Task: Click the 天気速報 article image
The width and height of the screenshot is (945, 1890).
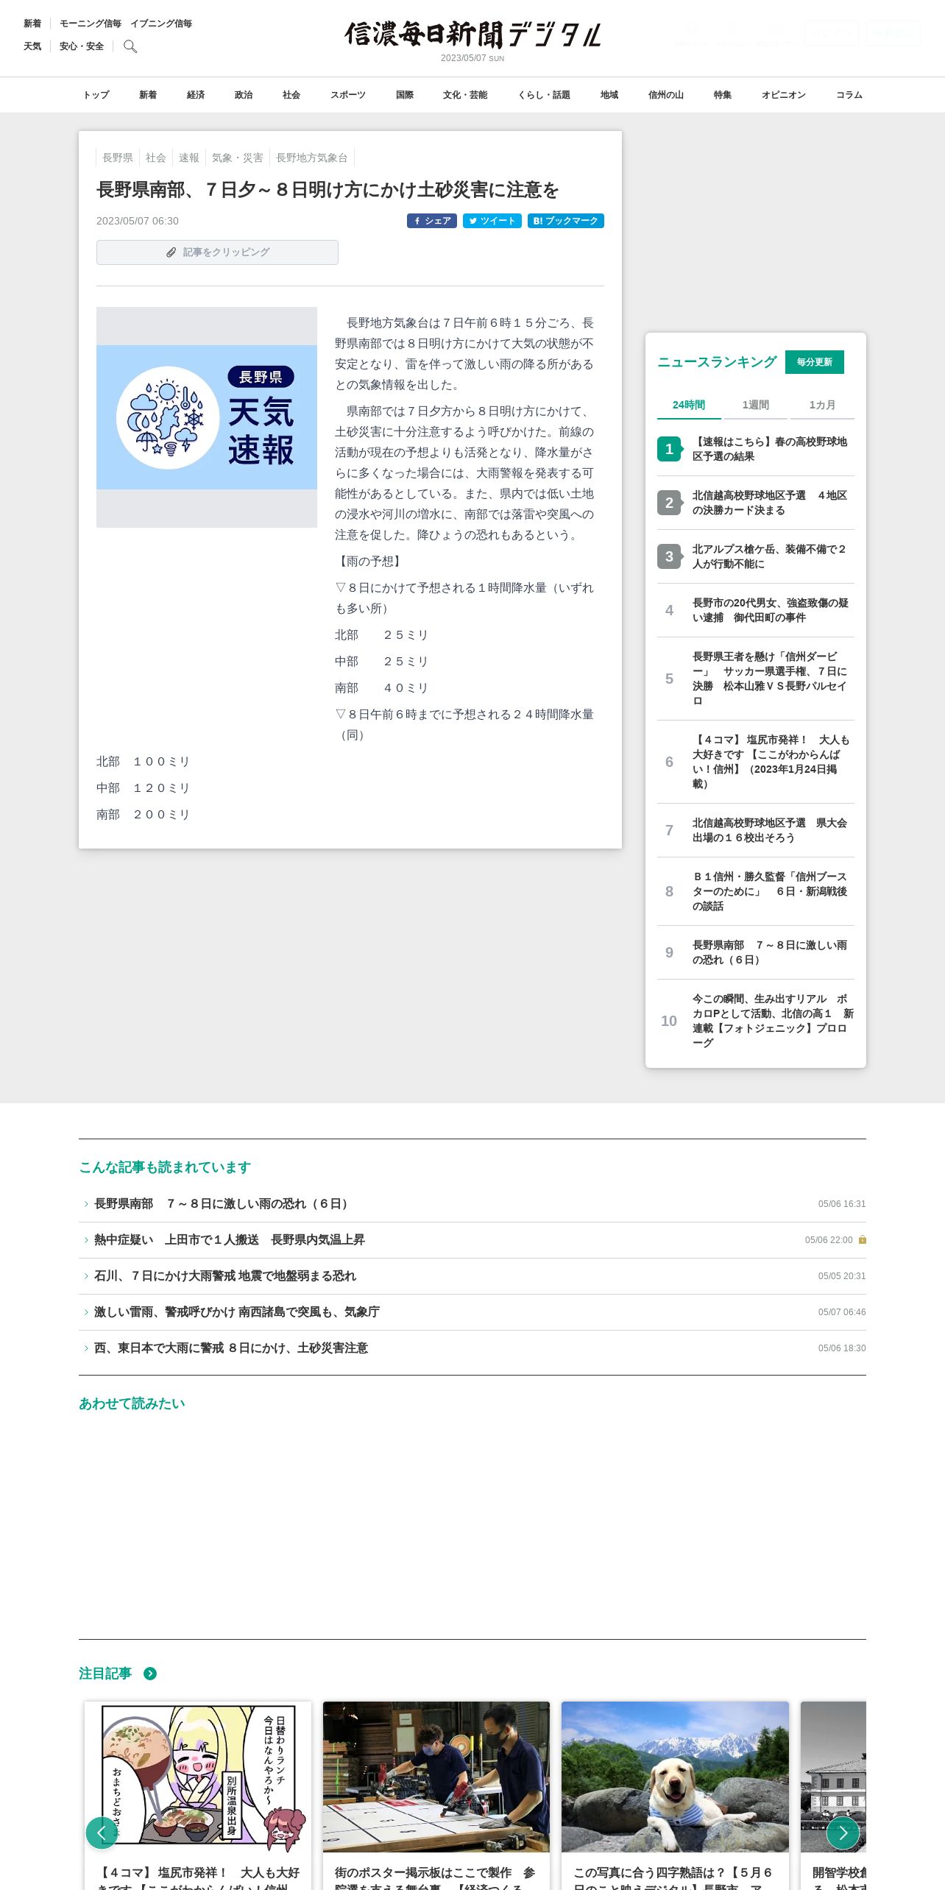Action: (207, 417)
